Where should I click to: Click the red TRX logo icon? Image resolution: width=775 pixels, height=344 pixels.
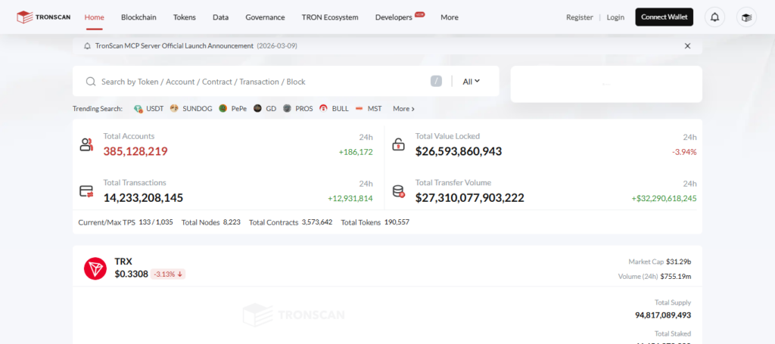tap(95, 269)
